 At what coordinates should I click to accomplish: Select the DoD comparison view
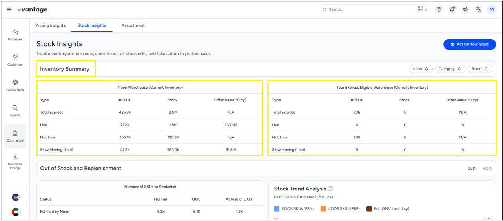tap(471, 169)
